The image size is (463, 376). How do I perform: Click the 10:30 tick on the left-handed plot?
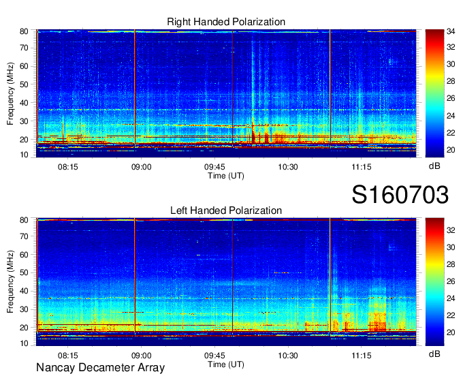coord(288,356)
